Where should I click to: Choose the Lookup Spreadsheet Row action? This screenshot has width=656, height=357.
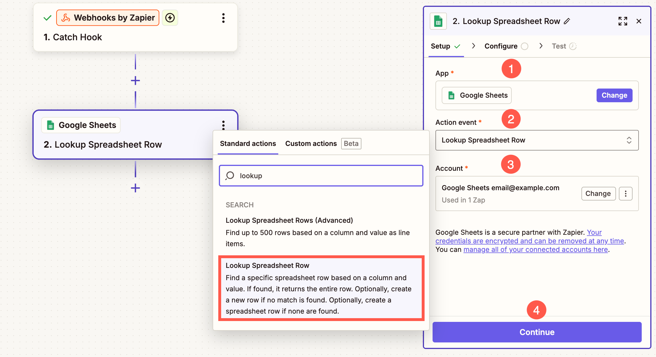coord(321,288)
